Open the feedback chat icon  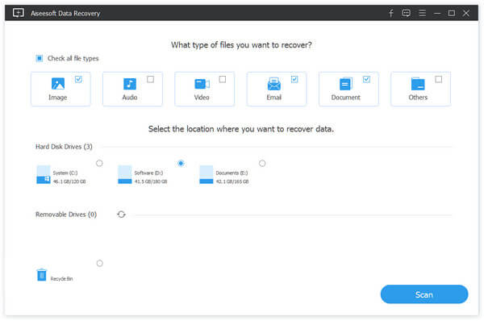(407, 13)
